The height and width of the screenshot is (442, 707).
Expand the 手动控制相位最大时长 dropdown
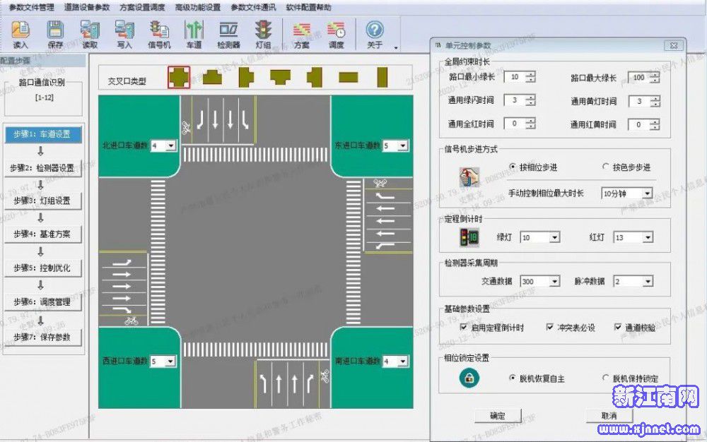[x=647, y=193]
